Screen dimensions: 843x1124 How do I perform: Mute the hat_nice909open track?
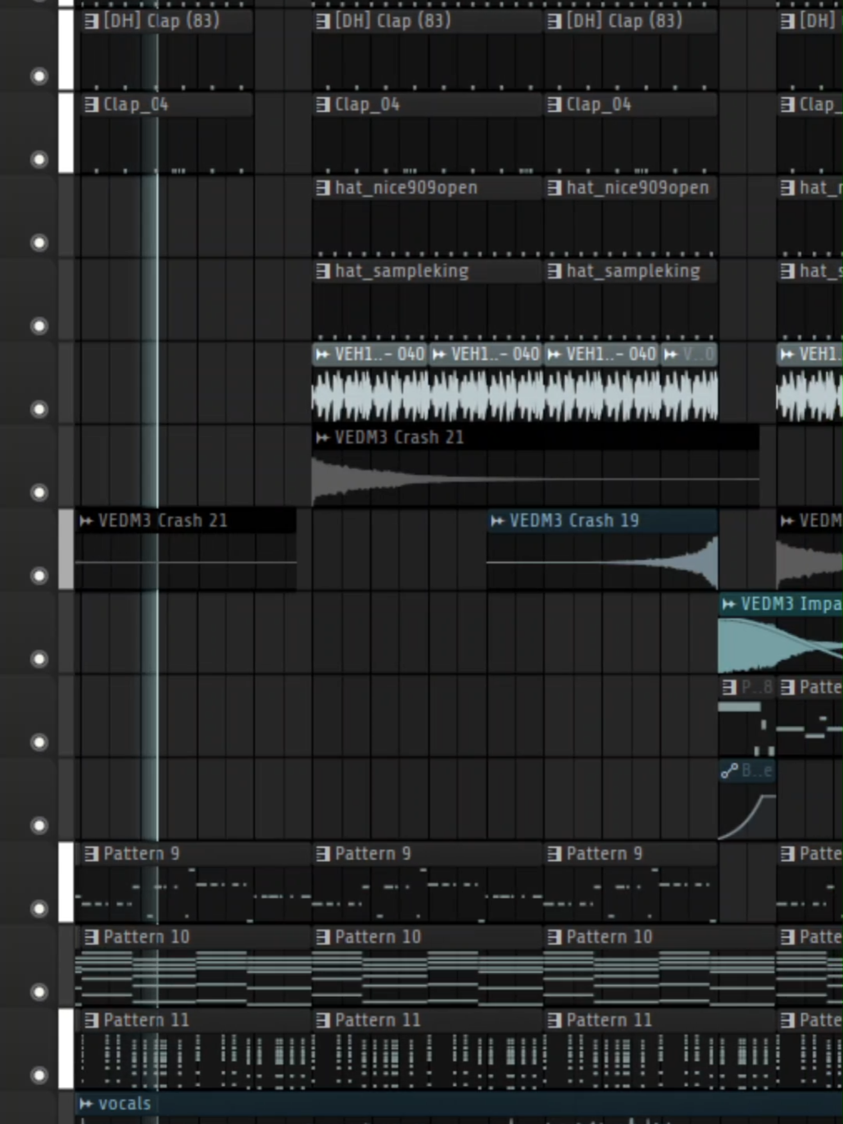coord(39,243)
